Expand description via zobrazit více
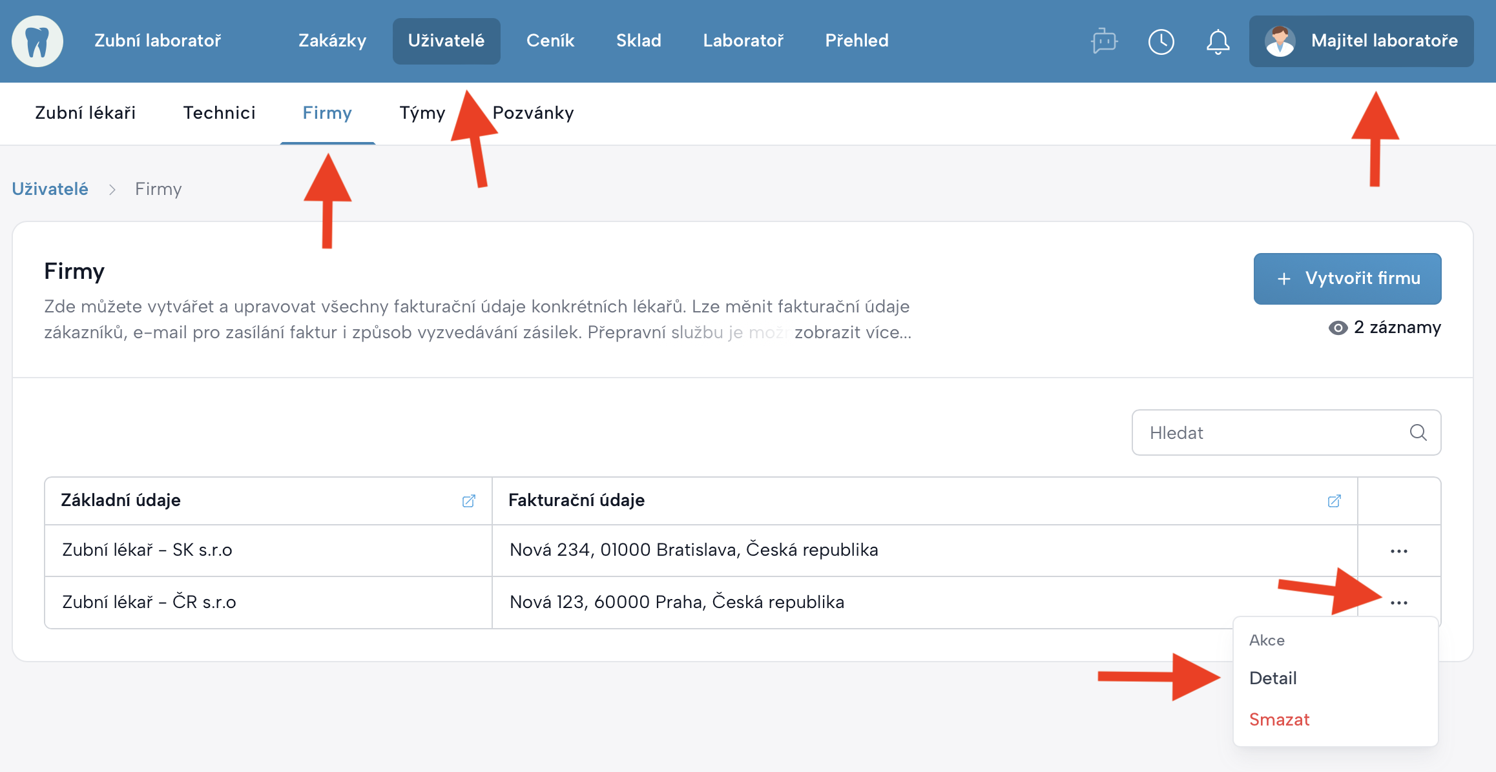This screenshot has width=1496, height=772. click(853, 332)
